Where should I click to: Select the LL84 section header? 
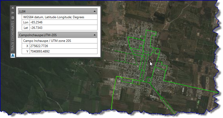pyautogui.click(x=58, y=11)
